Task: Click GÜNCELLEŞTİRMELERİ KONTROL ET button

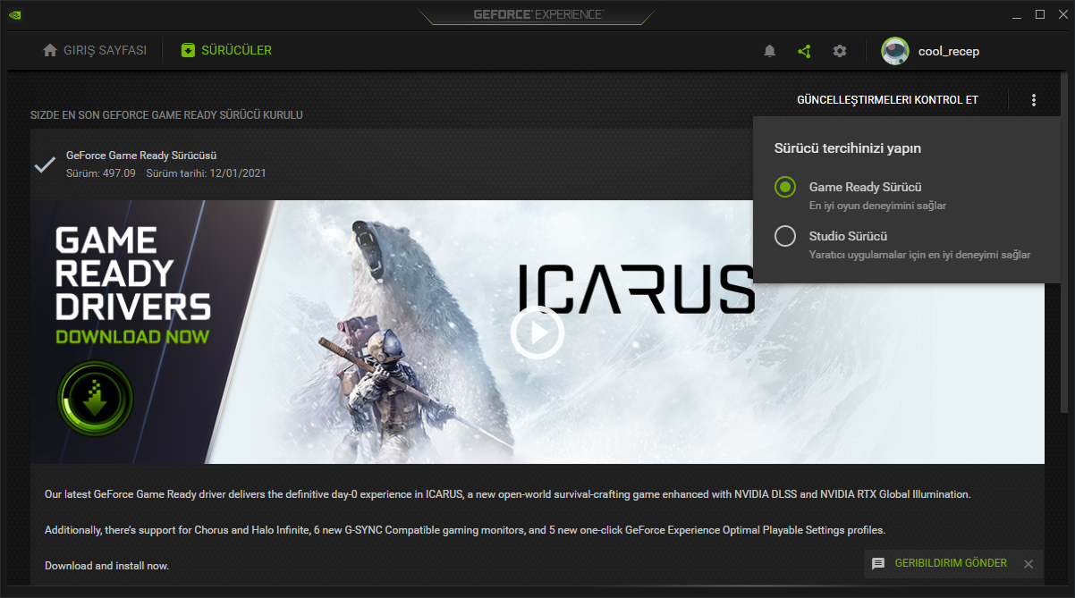Action: tap(887, 100)
